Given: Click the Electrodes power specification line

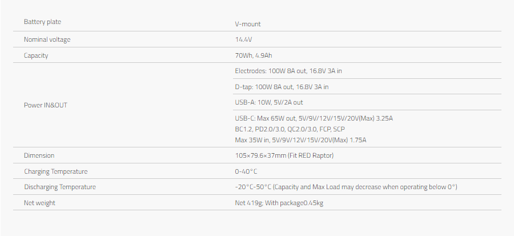Looking at the screenshot, I should [288, 71].
